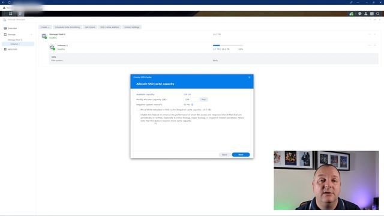The image size is (384, 216).
Task: Click Schedule Data Scrubbing button
Action: [x=67, y=27]
